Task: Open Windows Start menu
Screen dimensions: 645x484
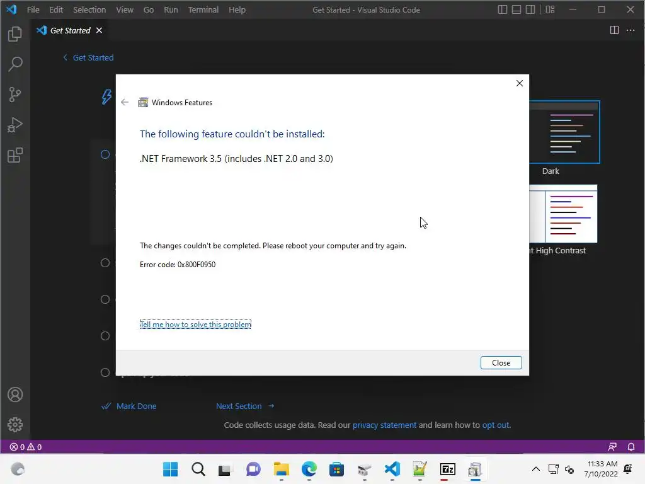Action: coord(170,469)
